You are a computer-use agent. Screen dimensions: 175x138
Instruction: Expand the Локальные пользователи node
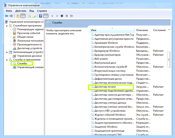11,41
